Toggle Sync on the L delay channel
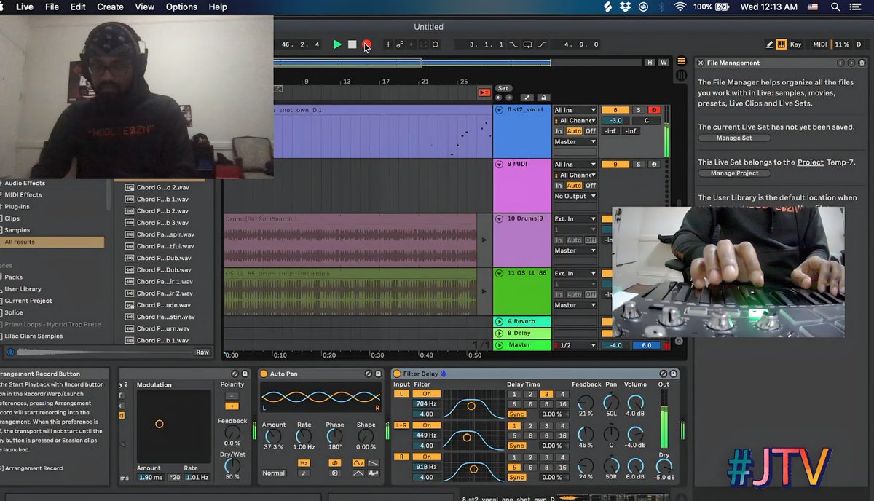The height and width of the screenshot is (501, 874). click(516, 414)
